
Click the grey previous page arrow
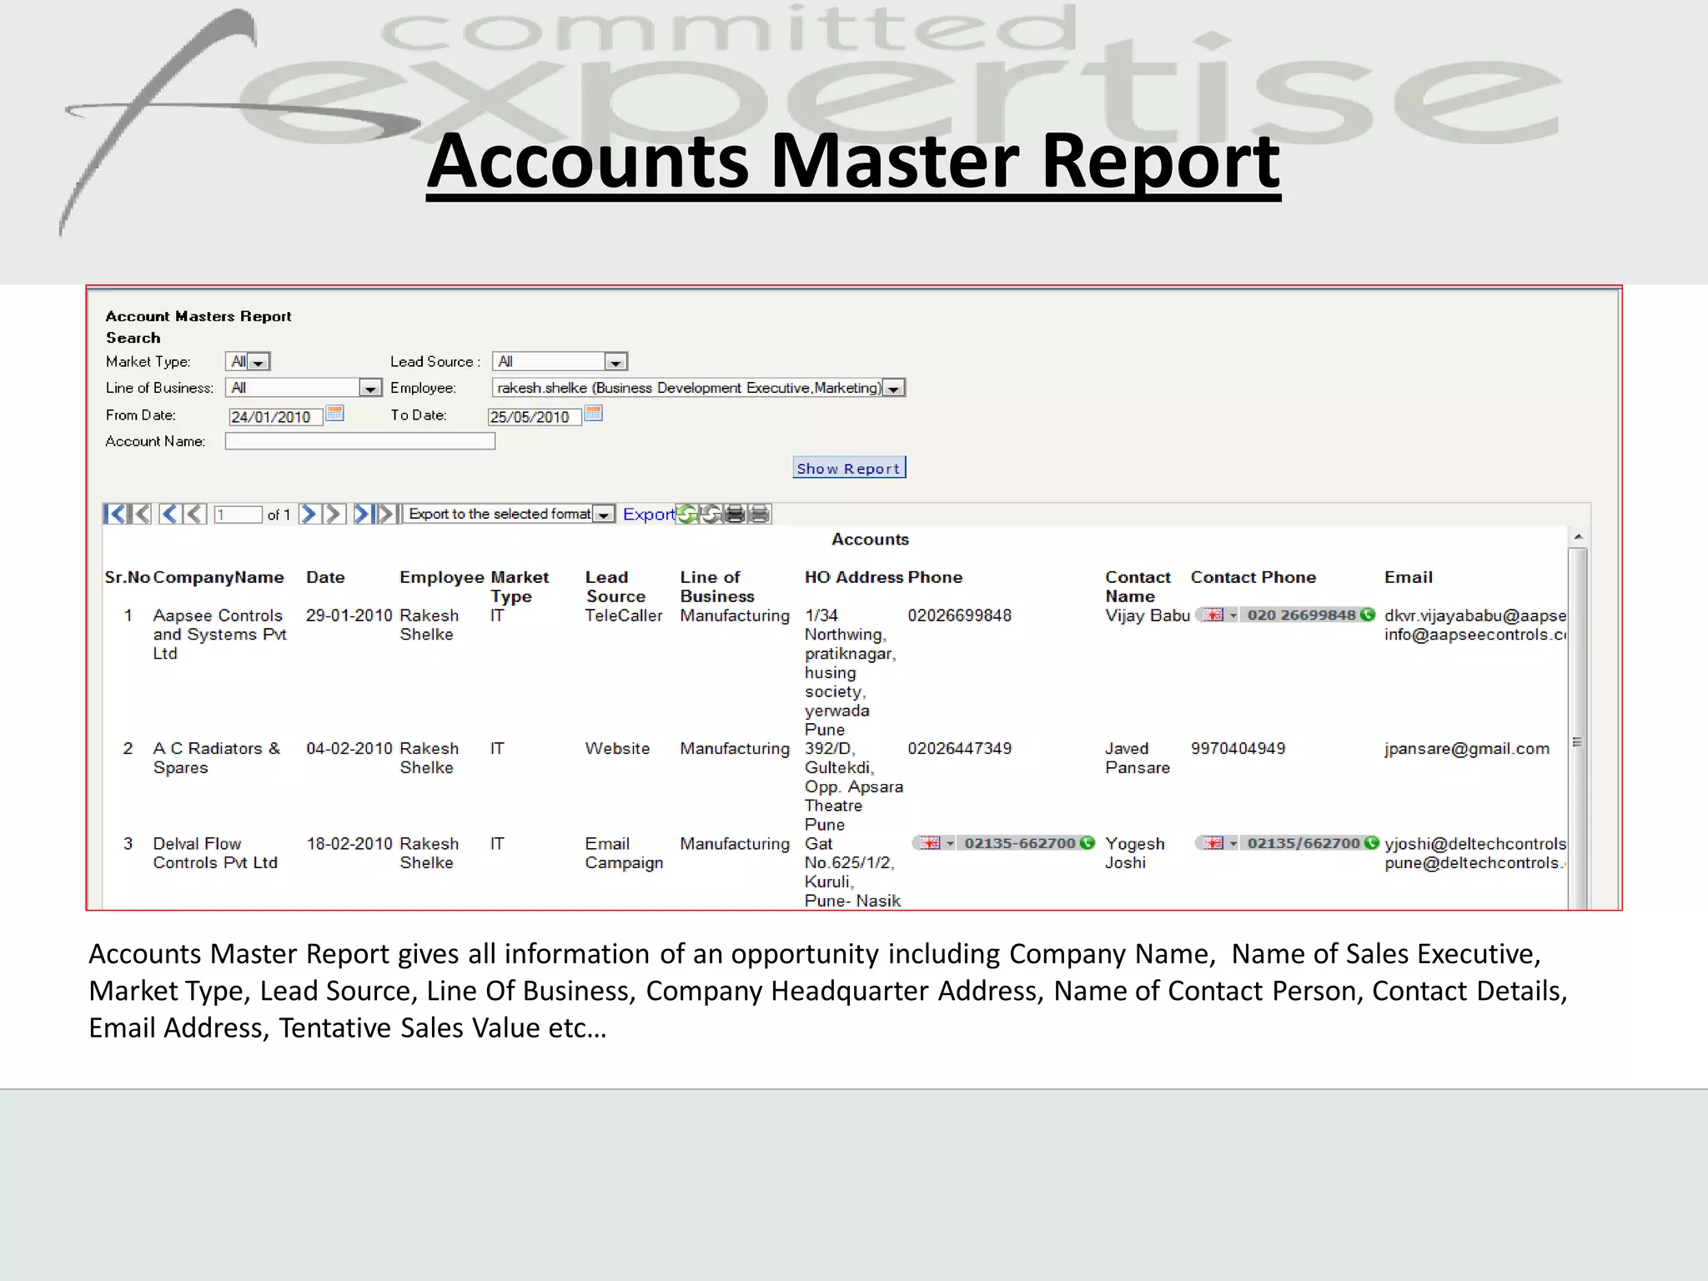(x=195, y=514)
